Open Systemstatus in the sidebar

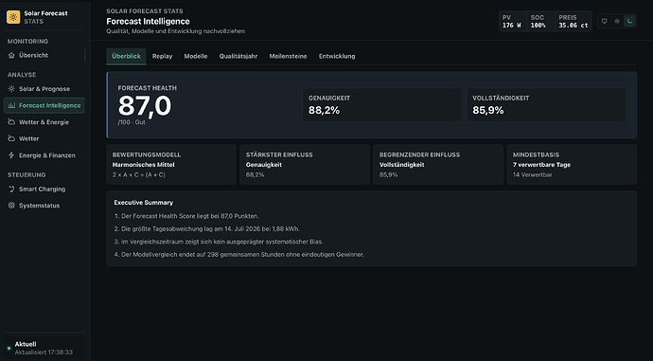click(x=44, y=206)
